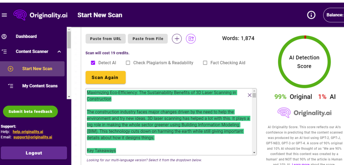
Task: Click the circled plus icon next to Paste from File
Action: [177, 39]
